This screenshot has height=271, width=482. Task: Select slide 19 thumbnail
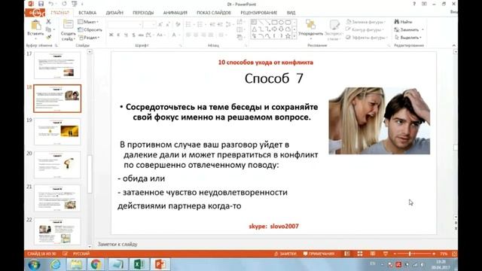click(57, 132)
